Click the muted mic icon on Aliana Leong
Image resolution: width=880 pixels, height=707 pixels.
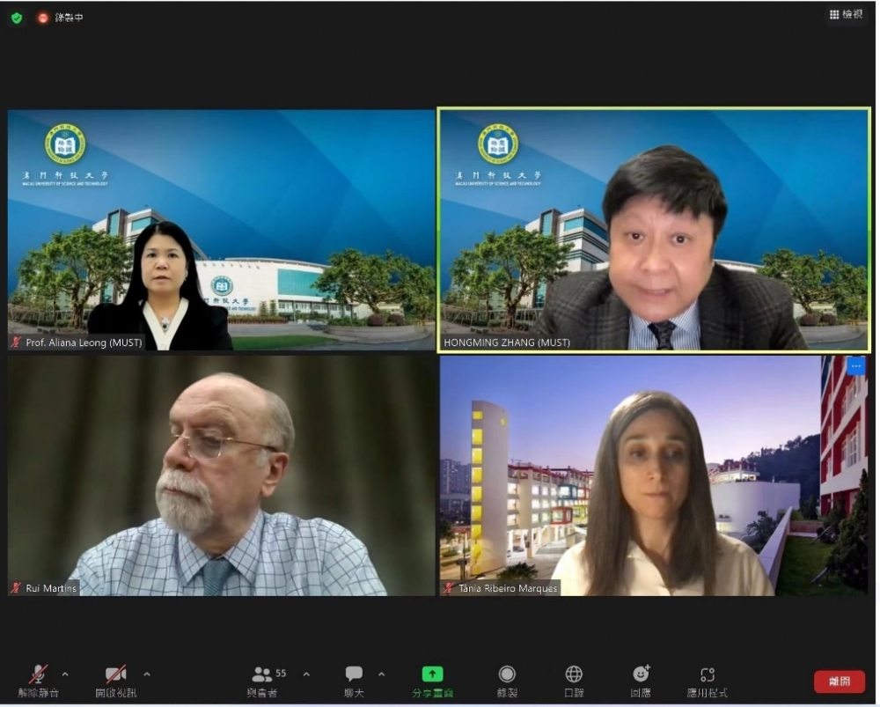pos(16,342)
